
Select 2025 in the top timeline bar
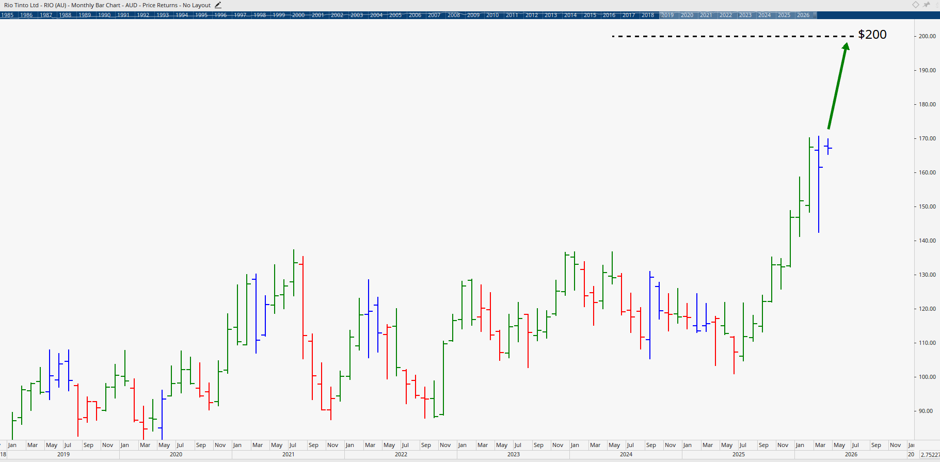coord(784,15)
